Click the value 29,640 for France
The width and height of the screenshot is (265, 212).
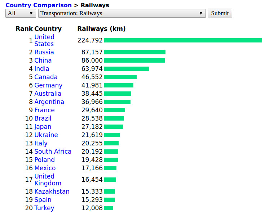click(x=92, y=110)
